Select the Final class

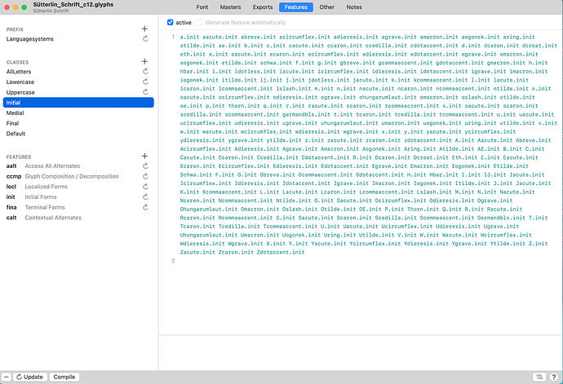pos(78,123)
